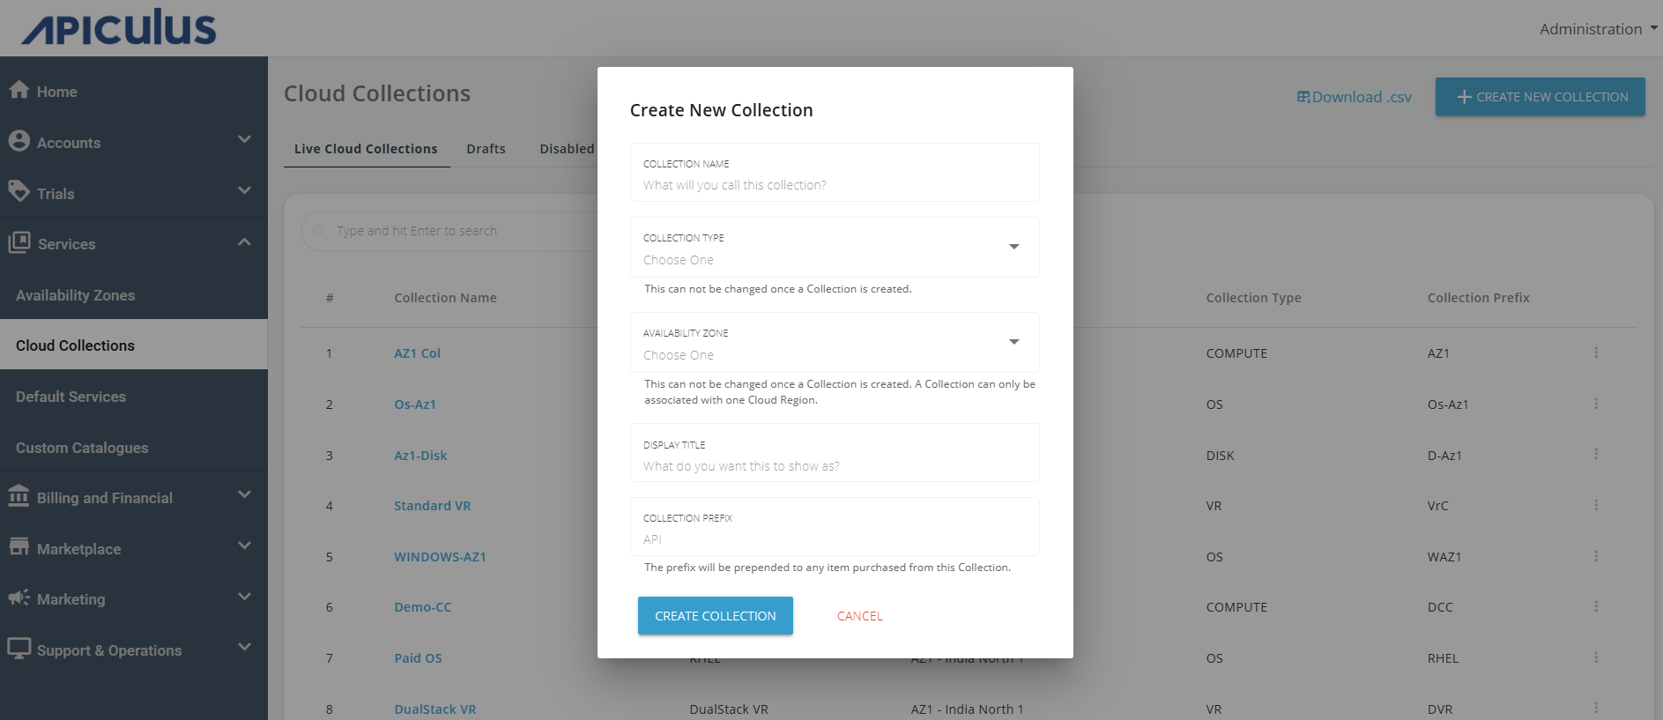This screenshot has width=1663, height=720.
Task: Collapse the Services sidebar section
Action: click(x=244, y=242)
